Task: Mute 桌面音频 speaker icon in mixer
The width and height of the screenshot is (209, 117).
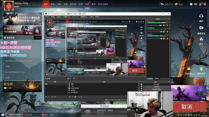Action: 164,38
